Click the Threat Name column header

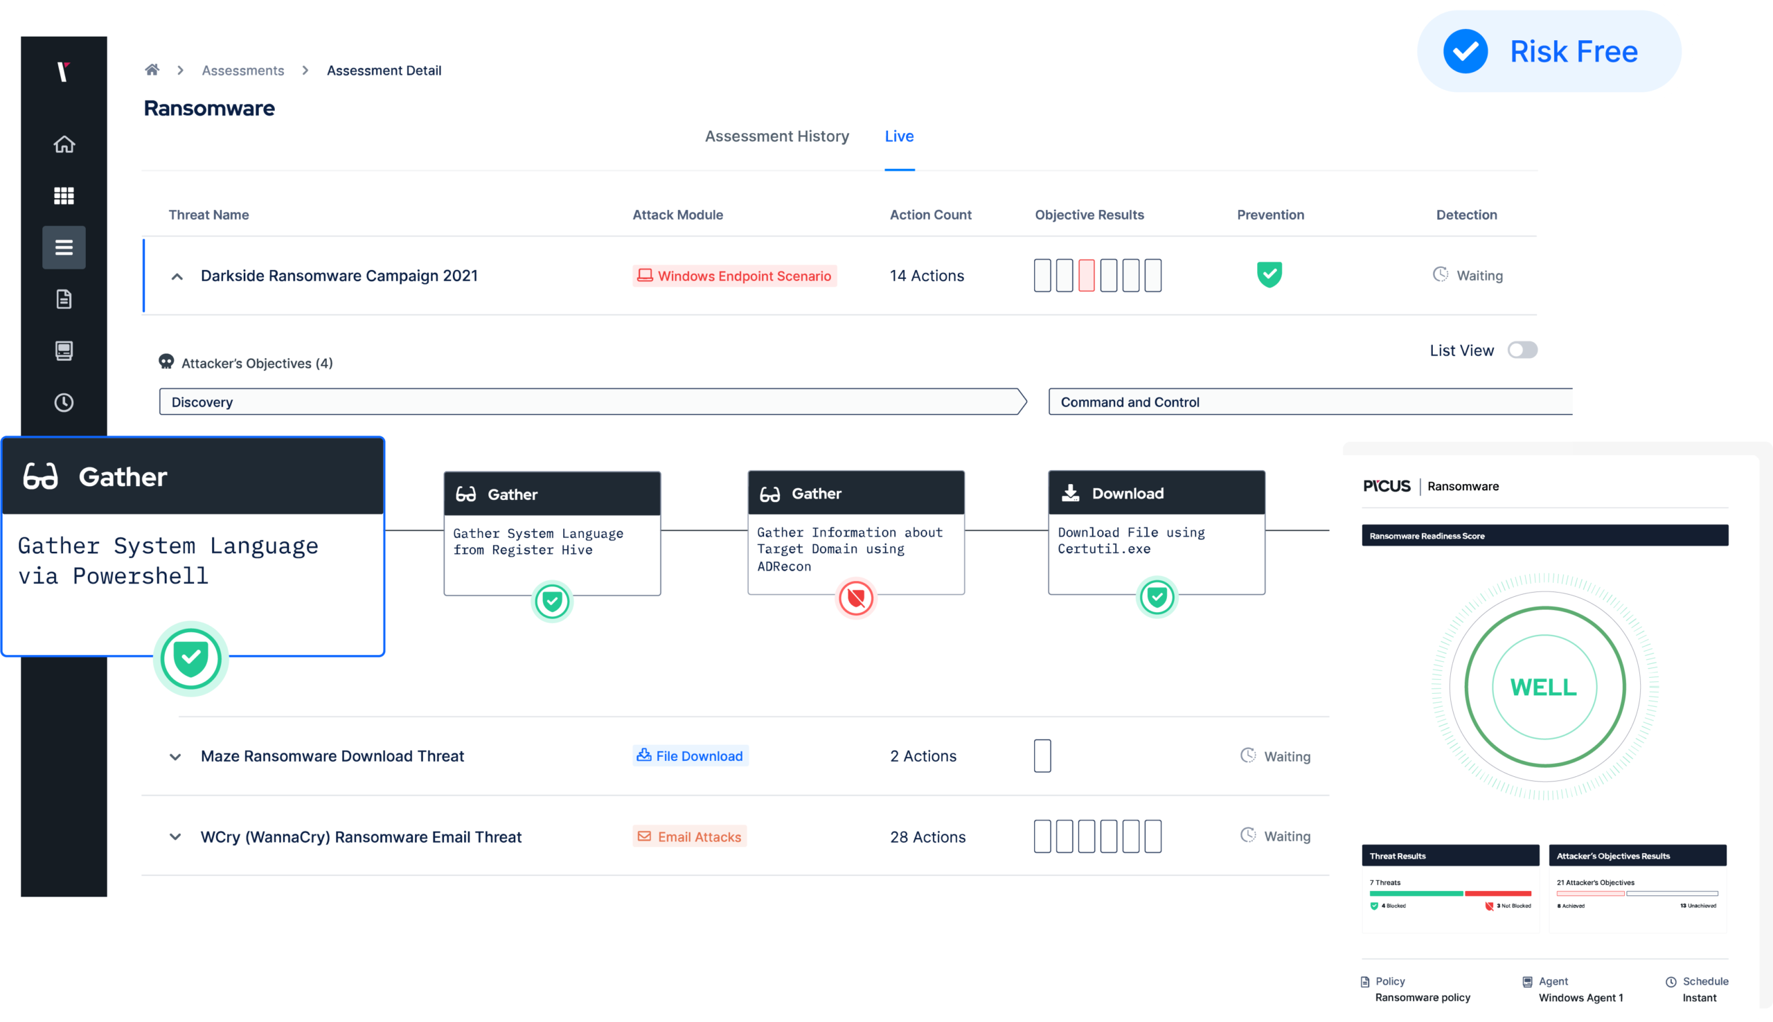coord(208,215)
